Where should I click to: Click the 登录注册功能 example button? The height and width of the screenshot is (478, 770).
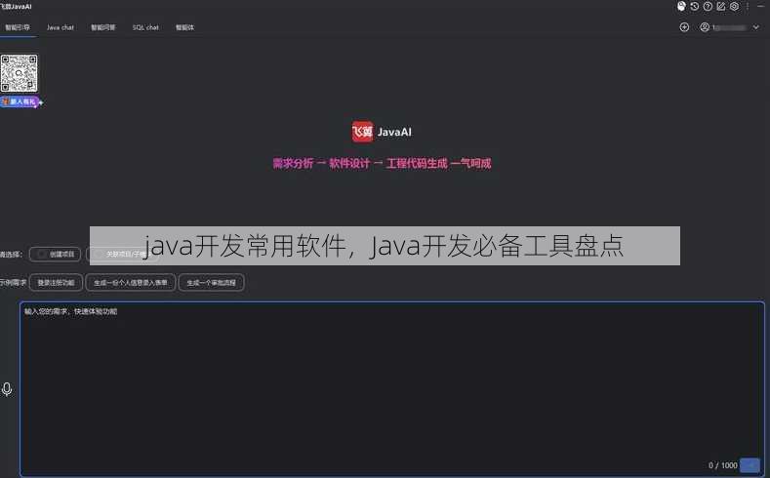pyautogui.click(x=56, y=283)
